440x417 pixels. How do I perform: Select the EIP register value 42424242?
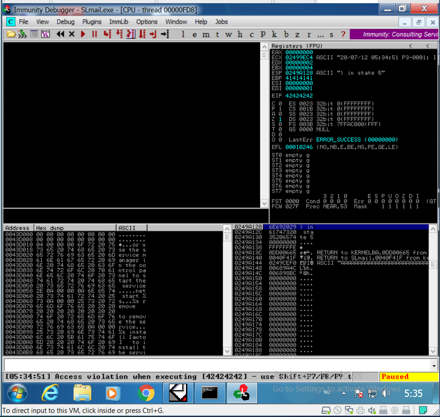click(299, 95)
